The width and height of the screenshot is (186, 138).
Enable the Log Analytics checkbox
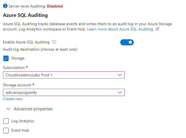click(x=6, y=121)
